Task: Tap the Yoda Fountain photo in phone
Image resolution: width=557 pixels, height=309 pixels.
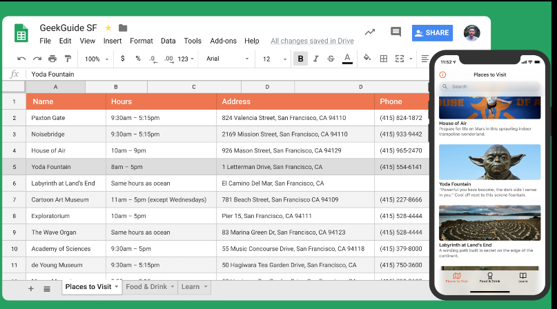Action: (x=490, y=162)
